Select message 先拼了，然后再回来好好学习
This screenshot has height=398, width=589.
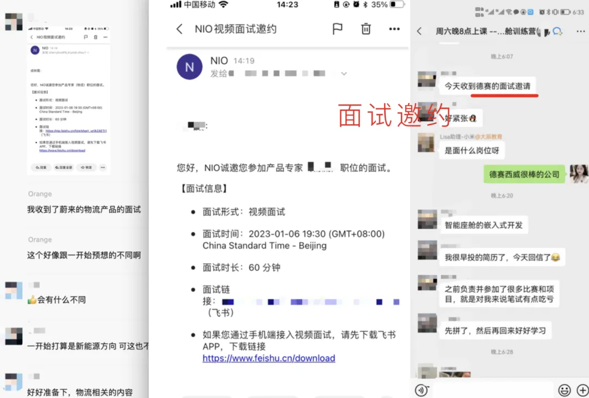pyautogui.click(x=495, y=330)
